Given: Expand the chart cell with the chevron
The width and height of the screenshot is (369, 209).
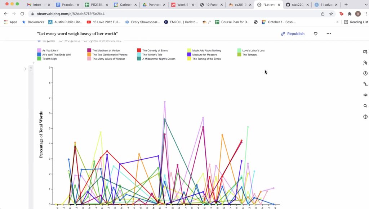Looking at the screenshot, I should (25, 69).
